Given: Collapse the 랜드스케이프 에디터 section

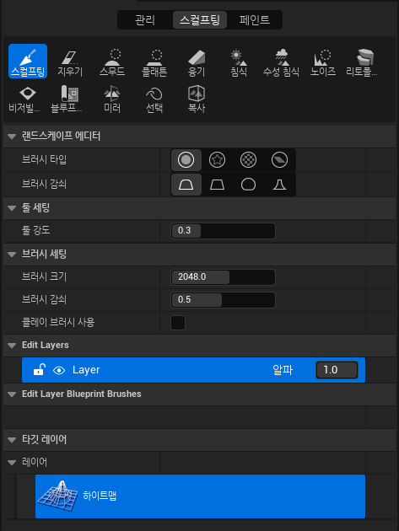Looking at the screenshot, I should click(x=12, y=137).
